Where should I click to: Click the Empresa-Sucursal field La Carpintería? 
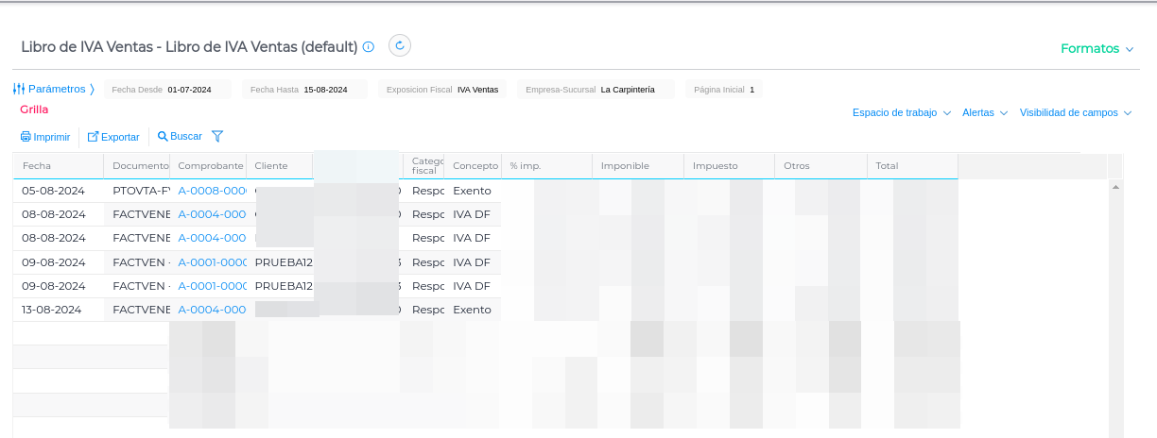coord(596,90)
